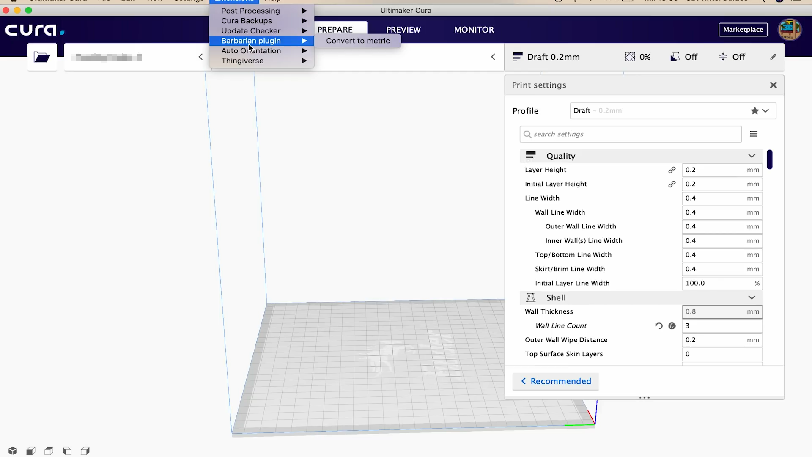The width and height of the screenshot is (812, 457).
Task: Select the right side view cube icon
Action: (85, 451)
